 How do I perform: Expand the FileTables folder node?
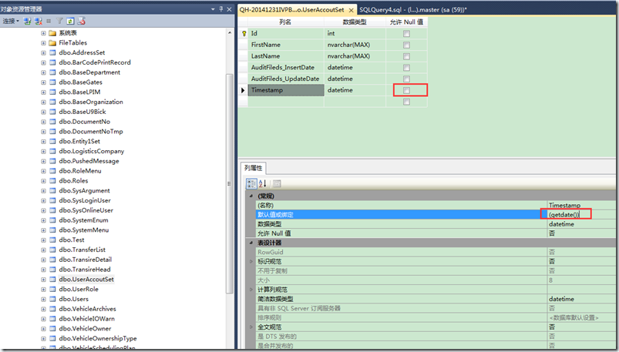(x=43, y=43)
